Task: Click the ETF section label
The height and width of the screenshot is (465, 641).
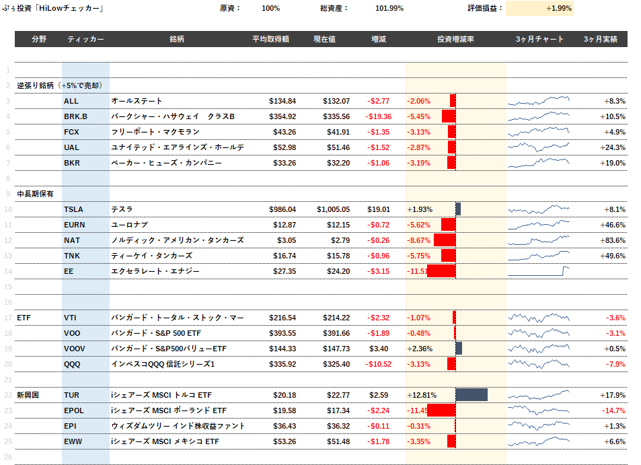Action: tap(24, 318)
